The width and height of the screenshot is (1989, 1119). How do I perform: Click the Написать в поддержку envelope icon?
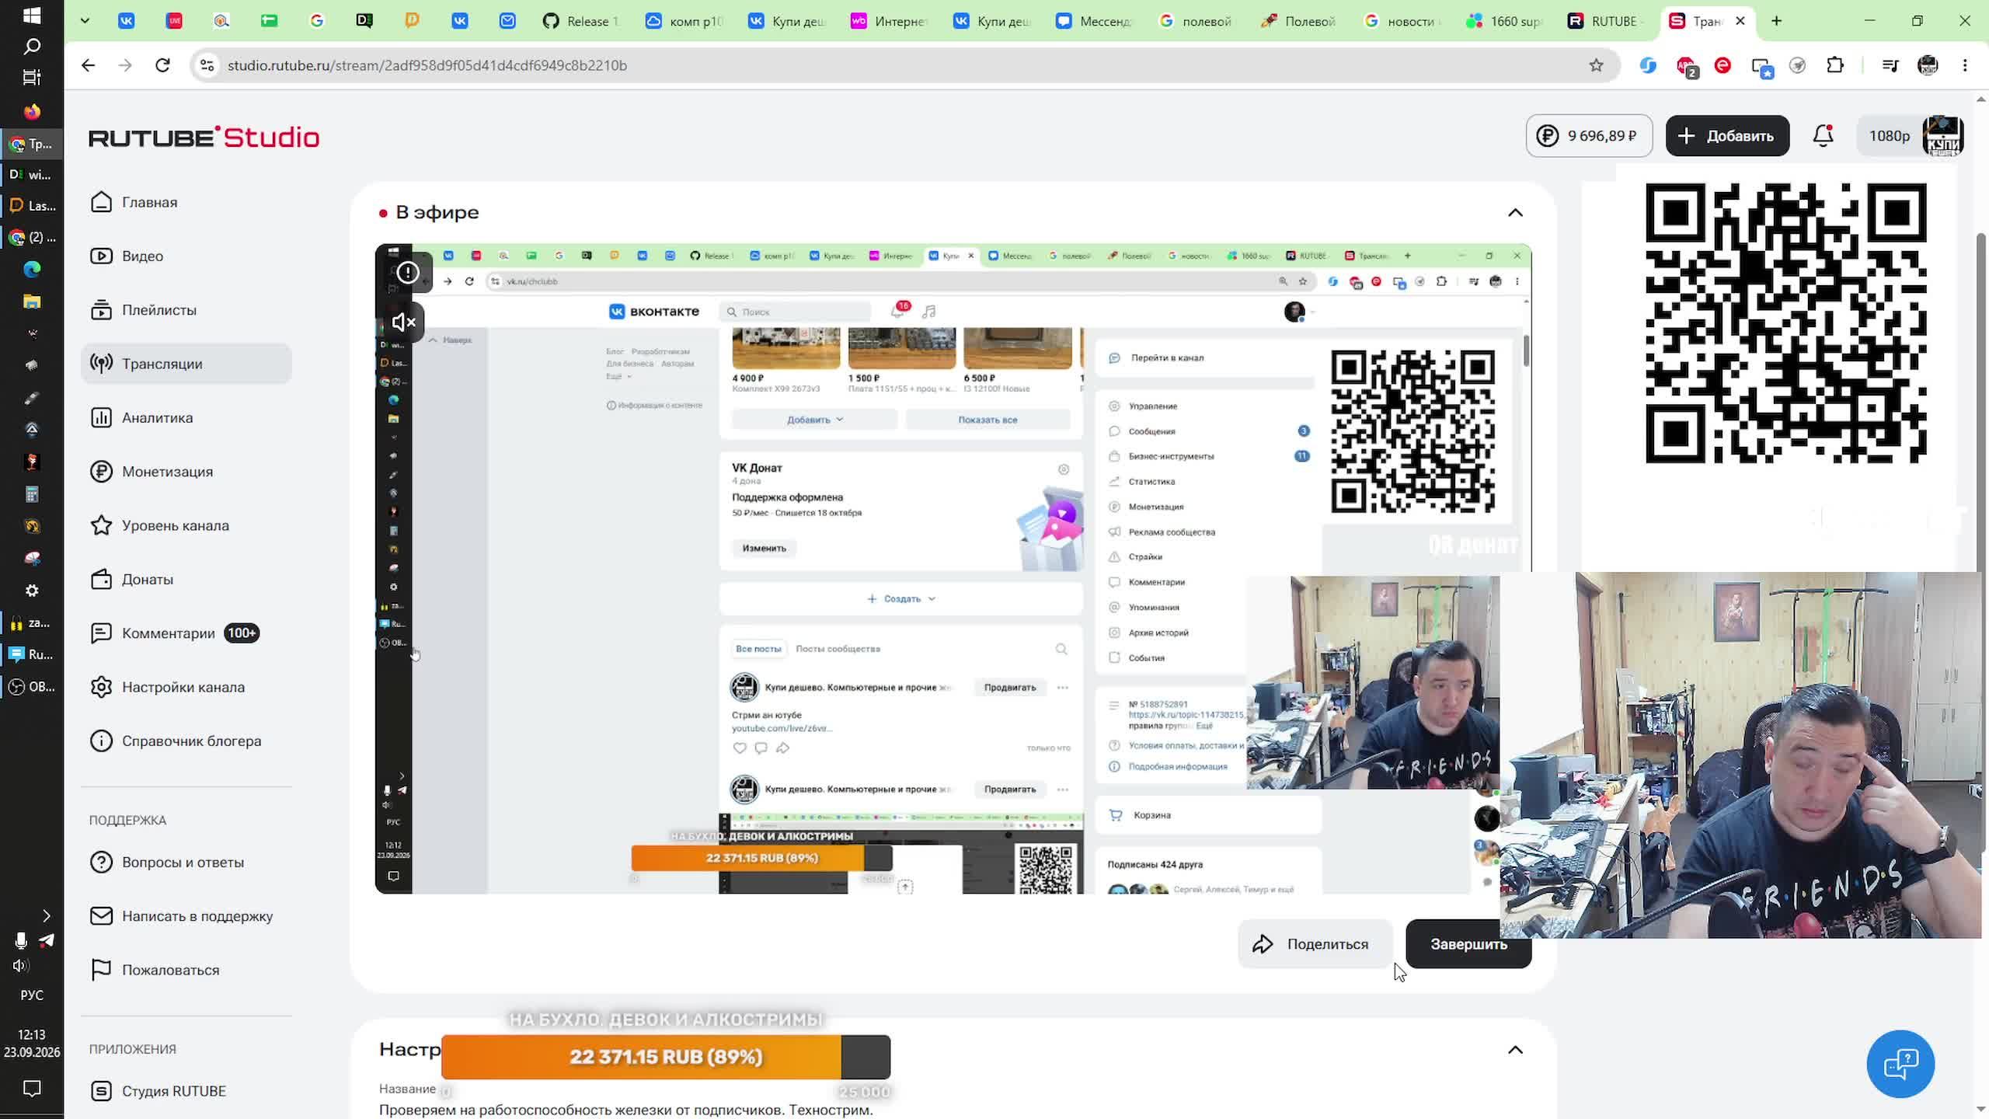tap(101, 916)
